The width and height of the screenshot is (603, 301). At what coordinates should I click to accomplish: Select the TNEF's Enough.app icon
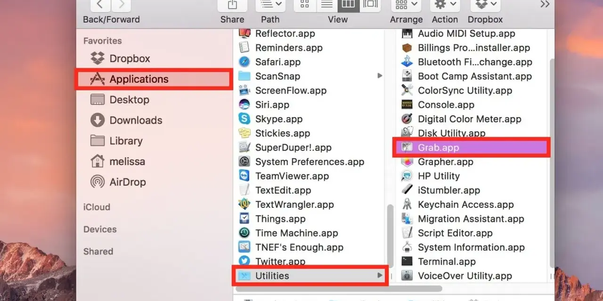click(x=244, y=247)
